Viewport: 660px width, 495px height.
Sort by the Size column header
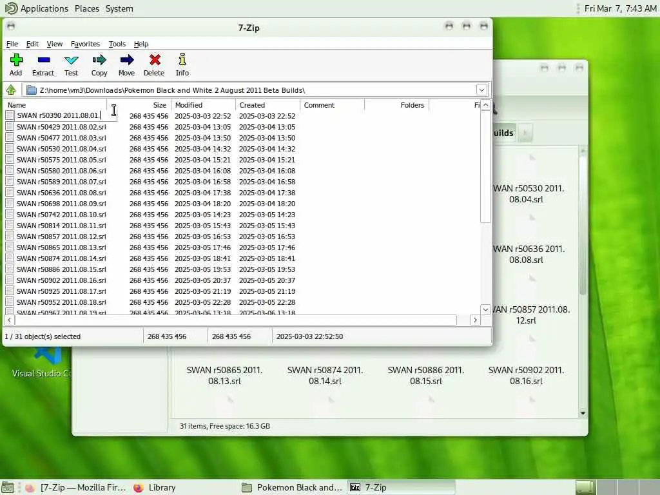[x=139, y=105]
